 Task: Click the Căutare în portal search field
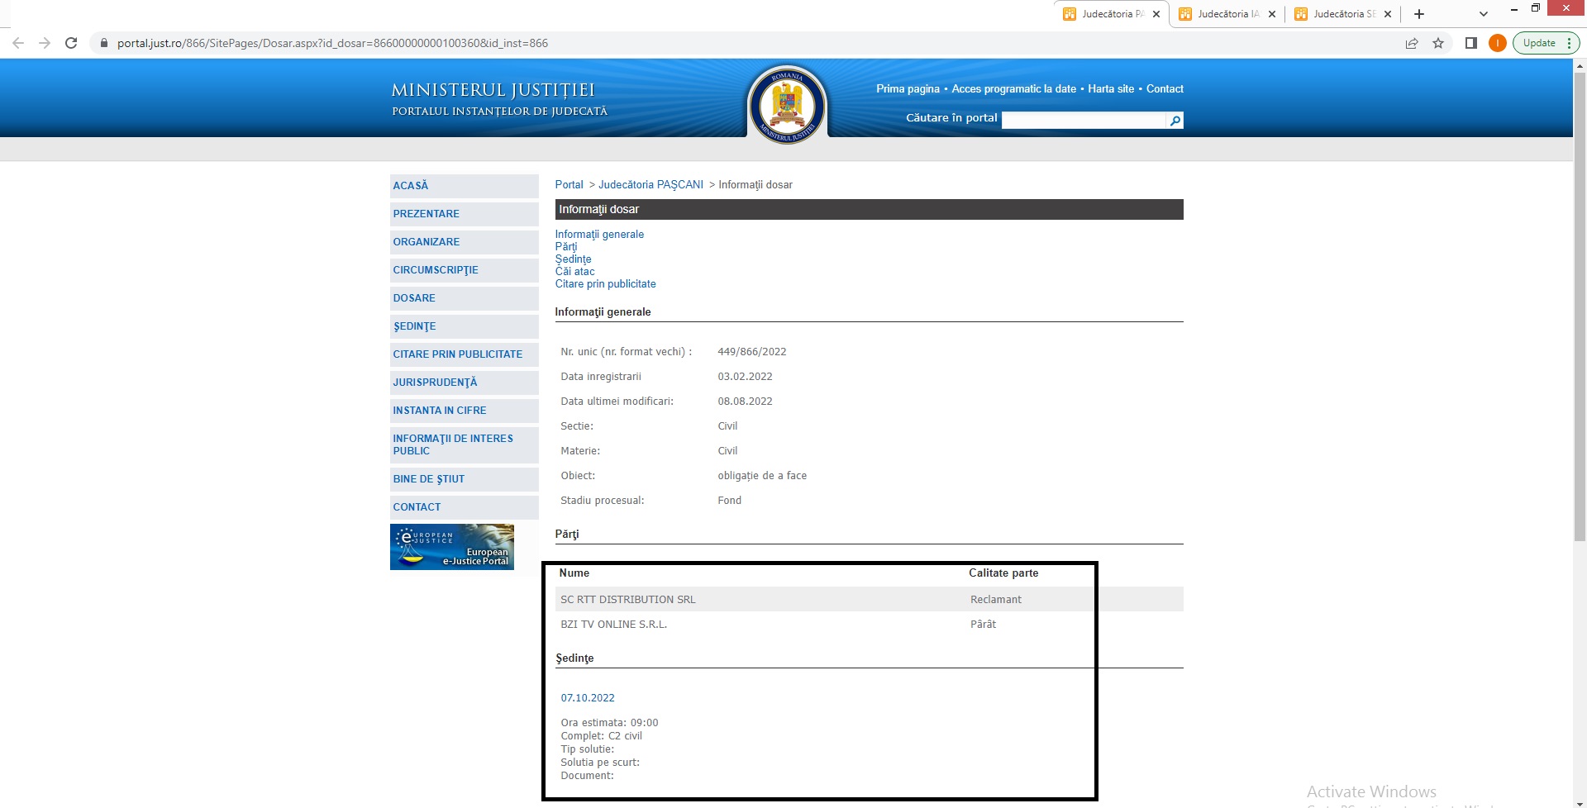[1083, 121]
